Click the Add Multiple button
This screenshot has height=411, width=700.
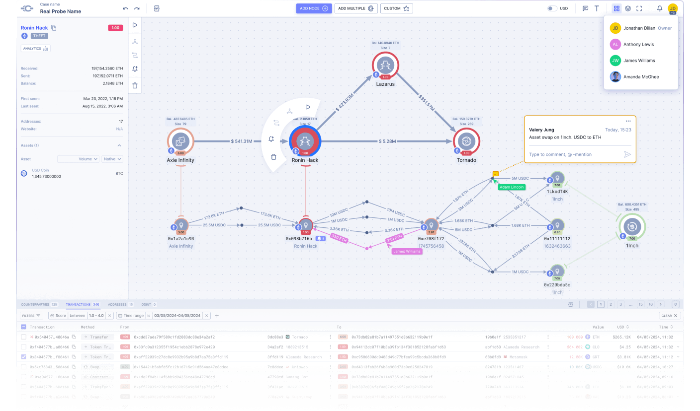tap(356, 8)
